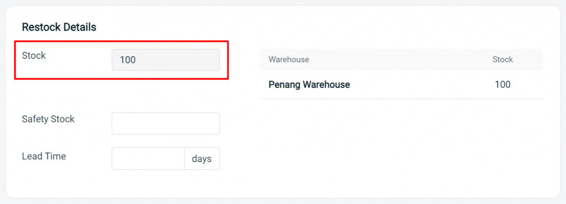Click the red highlight border around Stock

click(x=121, y=41)
